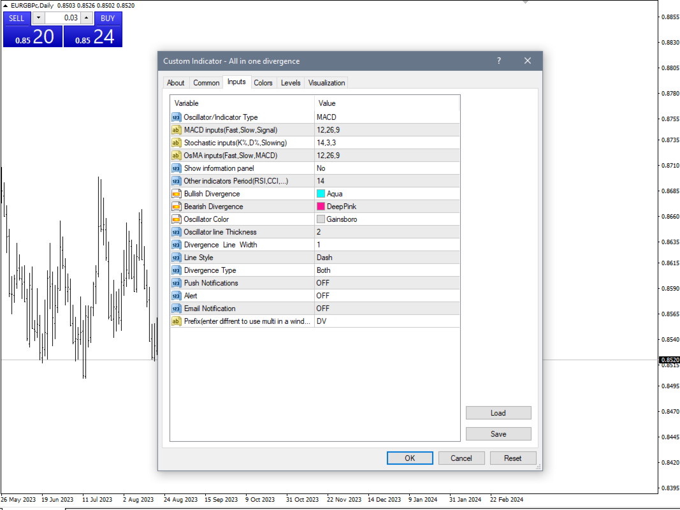Click the MACD inputs value 12,26,9
Viewport: 680px width, 510px height.
[x=387, y=130]
